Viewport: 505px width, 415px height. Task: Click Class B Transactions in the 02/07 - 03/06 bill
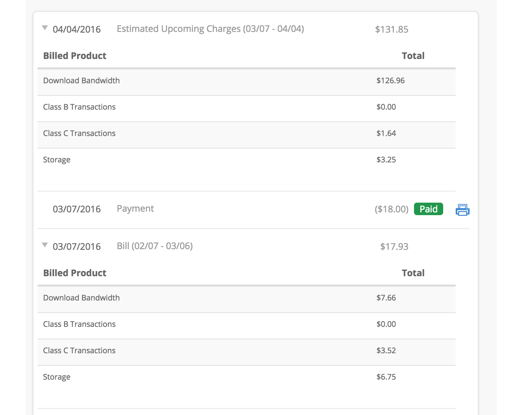[x=79, y=324]
